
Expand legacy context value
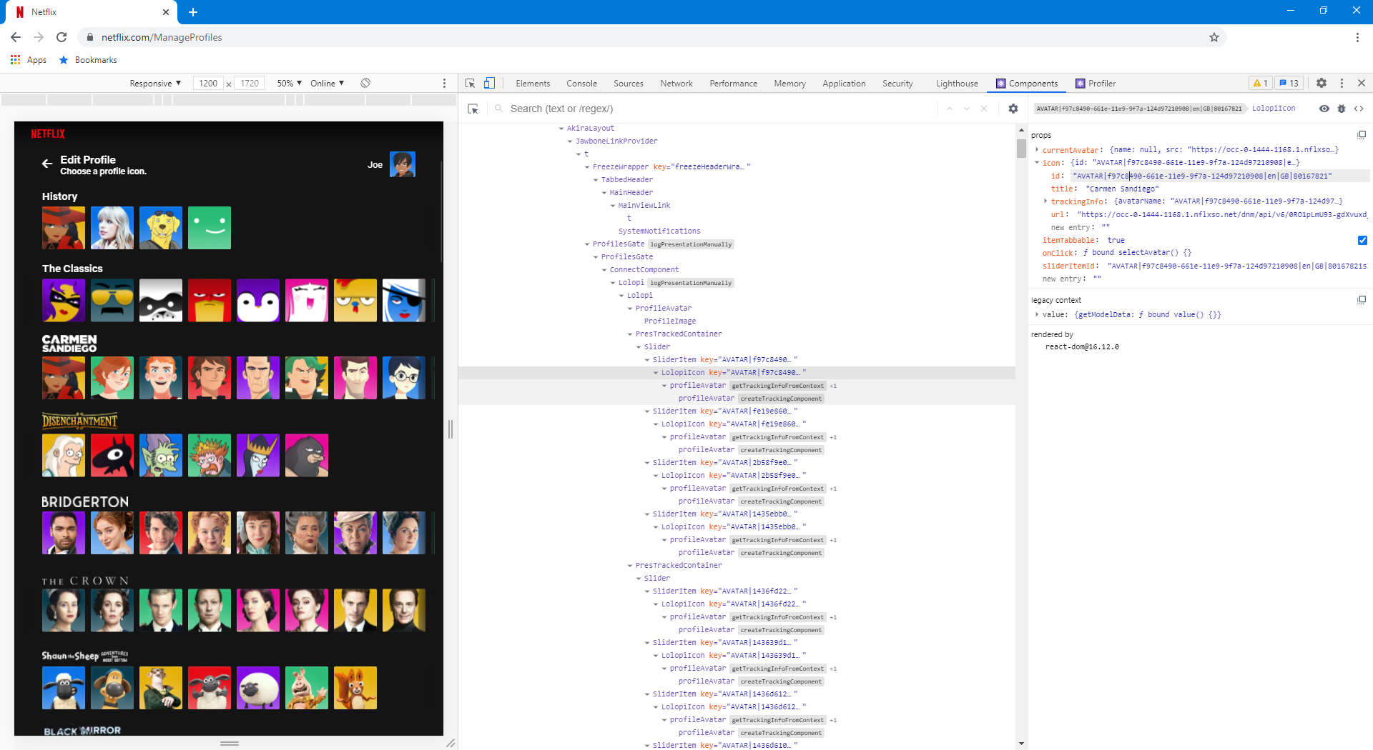pos(1037,314)
